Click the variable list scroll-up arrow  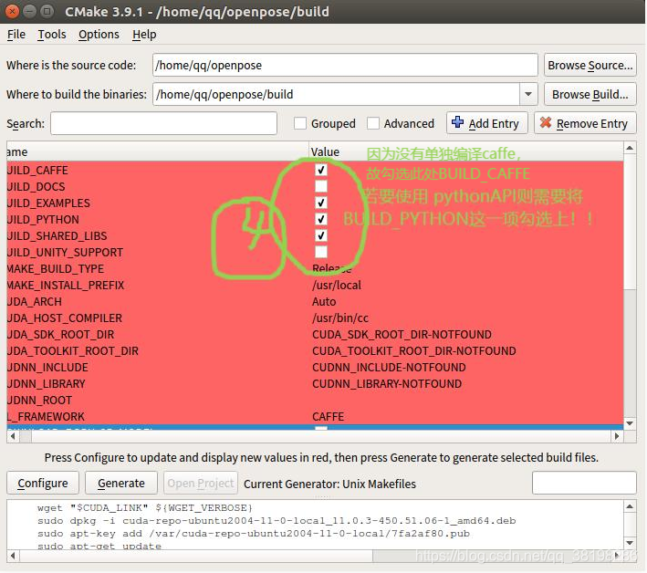pyautogui.click(x=630, y=148)
